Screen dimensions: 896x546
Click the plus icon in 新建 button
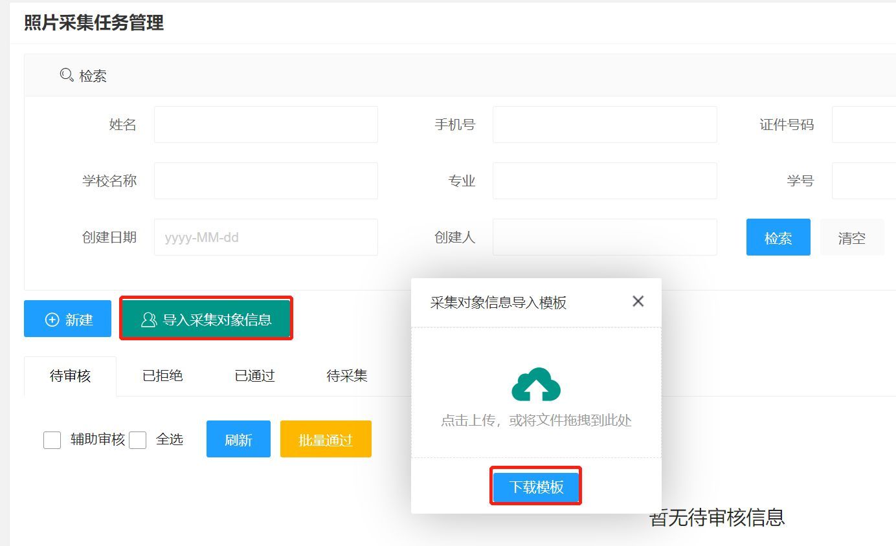pyautogui.click(x=52, y=320)
